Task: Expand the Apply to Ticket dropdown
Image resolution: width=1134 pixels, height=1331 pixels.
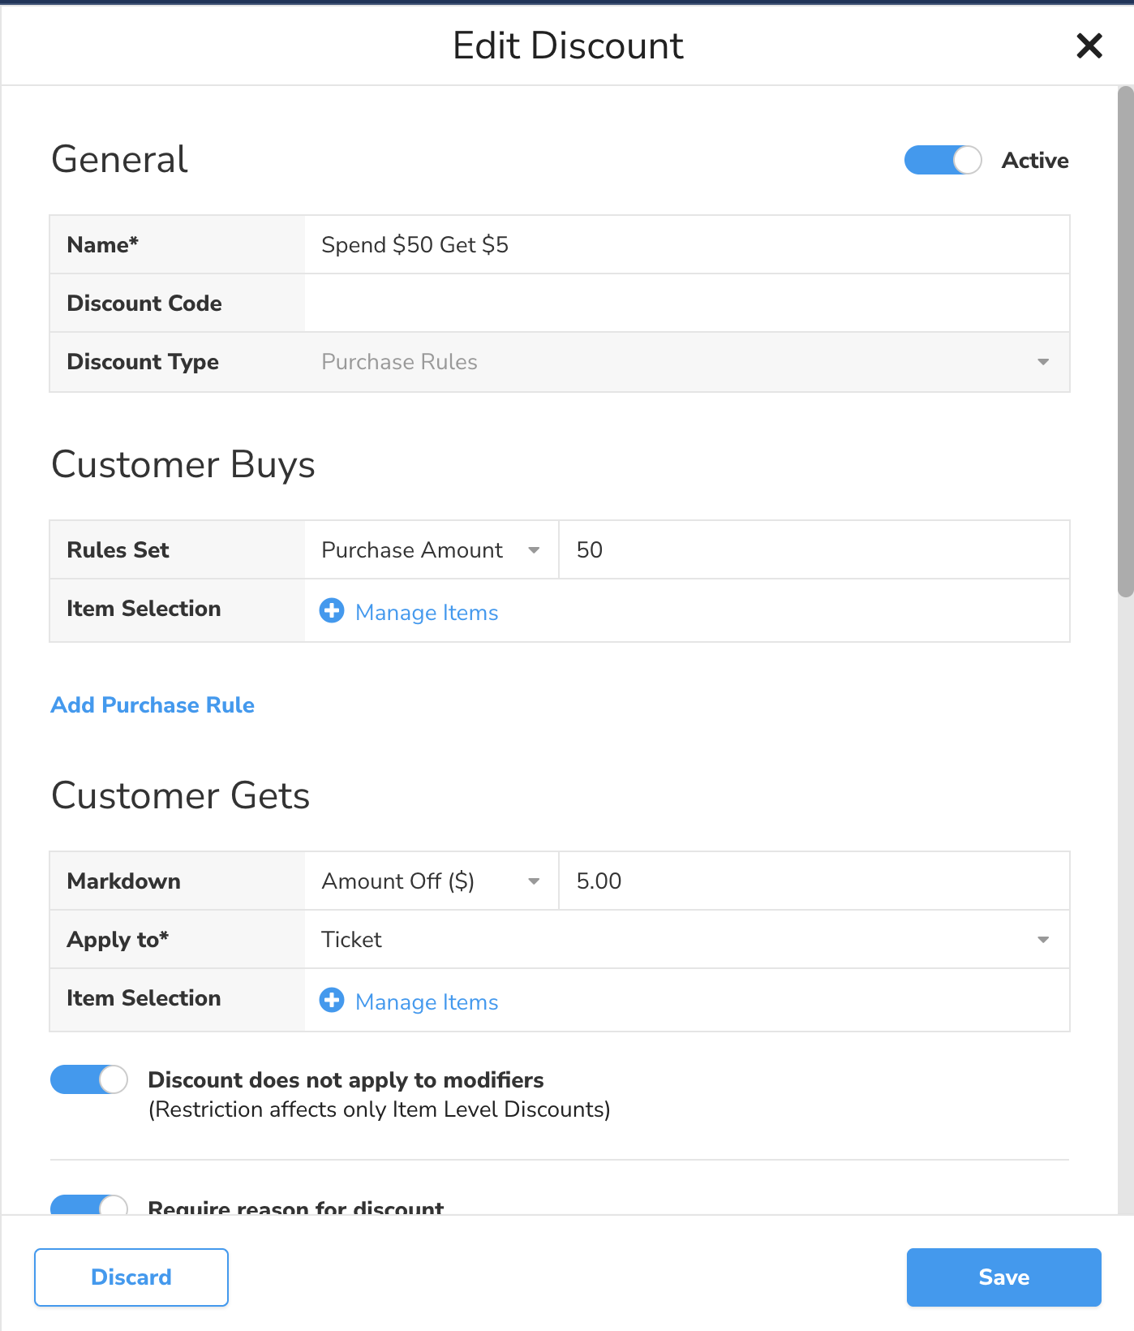Action: tap(686, 940)
